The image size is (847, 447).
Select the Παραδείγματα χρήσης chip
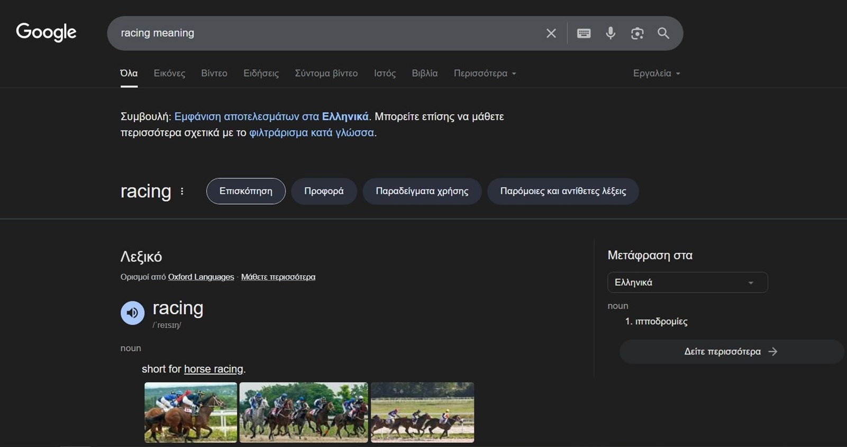422,191
